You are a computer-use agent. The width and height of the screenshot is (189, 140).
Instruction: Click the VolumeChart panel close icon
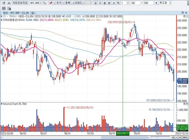coord(187,104)
